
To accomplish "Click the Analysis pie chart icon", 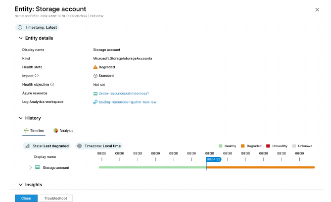I will (x=55, y=131).
